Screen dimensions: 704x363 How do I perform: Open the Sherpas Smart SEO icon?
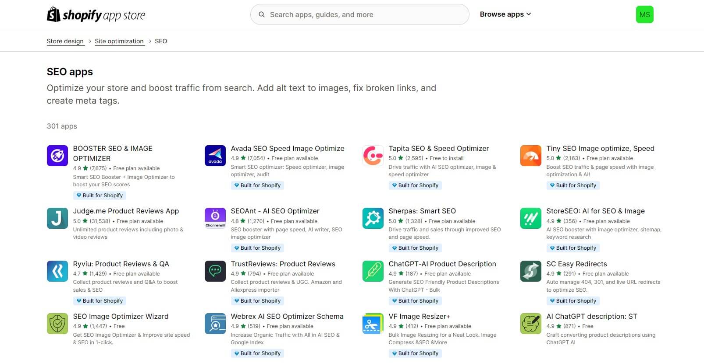coord(373,218)
